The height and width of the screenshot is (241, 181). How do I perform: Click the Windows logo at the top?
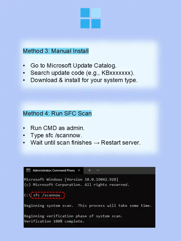pos(90,18)
